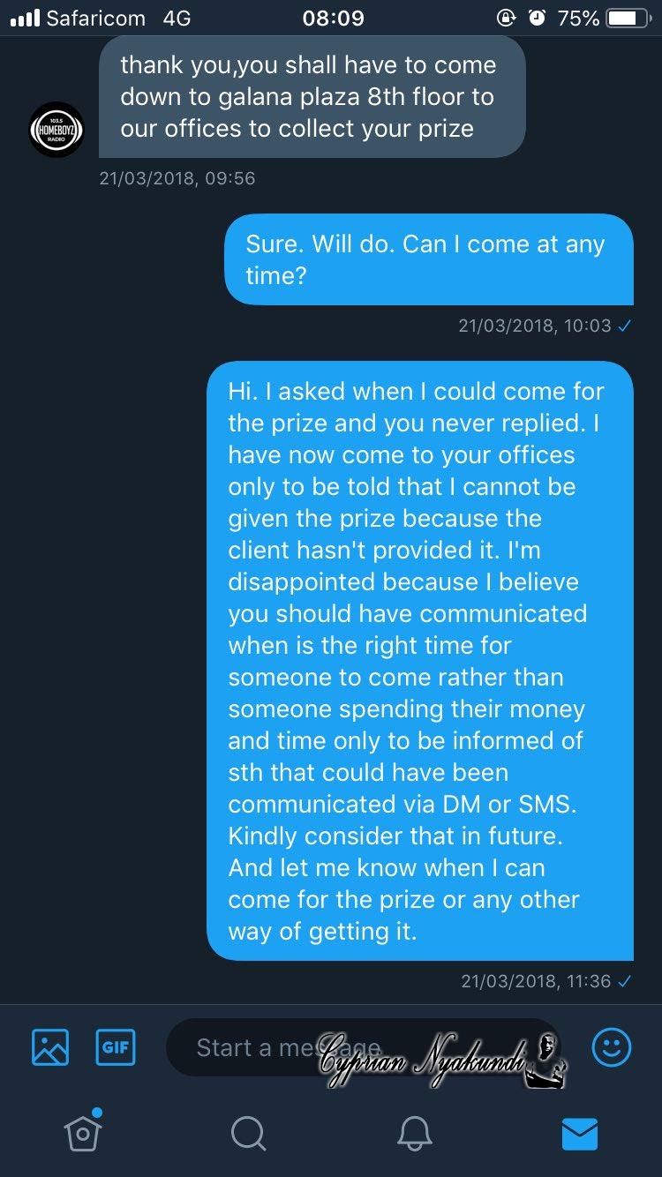Tap the alarm clock status icon
This screenshot has width=662, height=1177.
point(537,18)
